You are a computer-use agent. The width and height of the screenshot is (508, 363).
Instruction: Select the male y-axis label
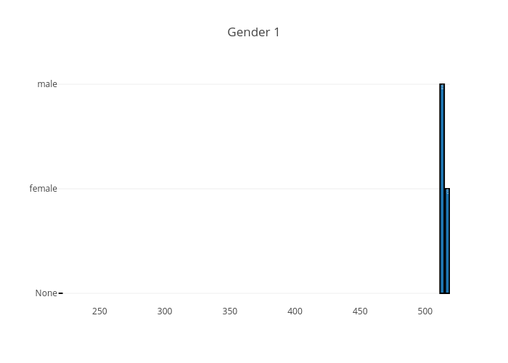coord(47,84)
